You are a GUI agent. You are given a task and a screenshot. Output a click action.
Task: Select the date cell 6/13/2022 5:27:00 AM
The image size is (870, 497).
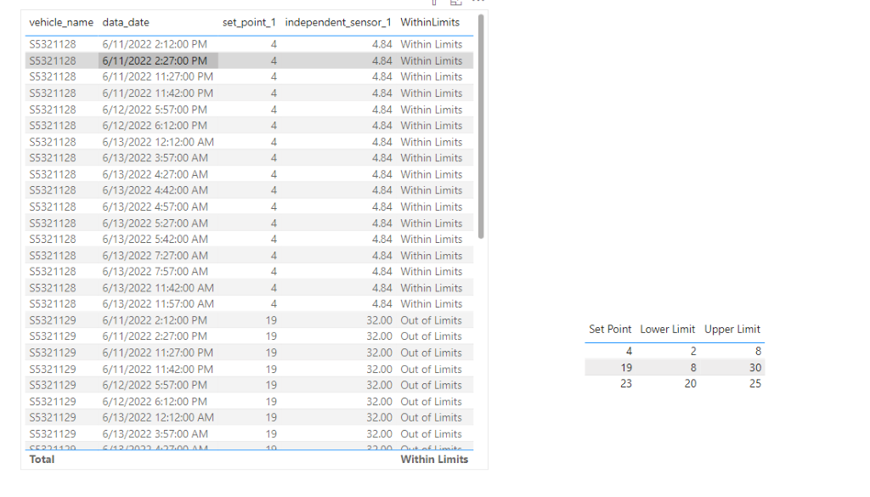155,223
